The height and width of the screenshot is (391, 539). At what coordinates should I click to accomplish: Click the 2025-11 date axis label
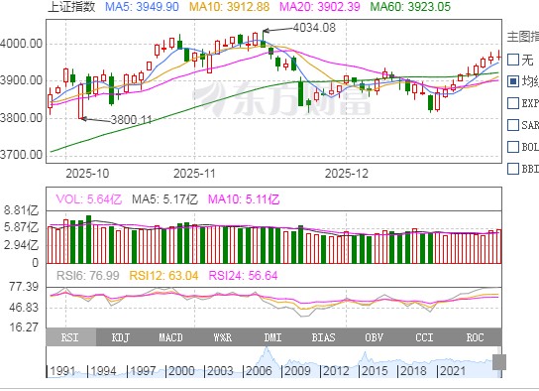(194, 173)
